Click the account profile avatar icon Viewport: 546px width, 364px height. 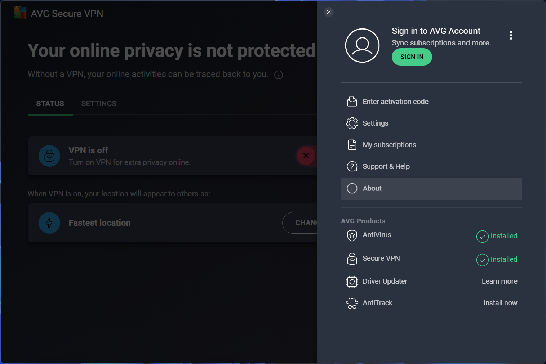tap(362, 46)
